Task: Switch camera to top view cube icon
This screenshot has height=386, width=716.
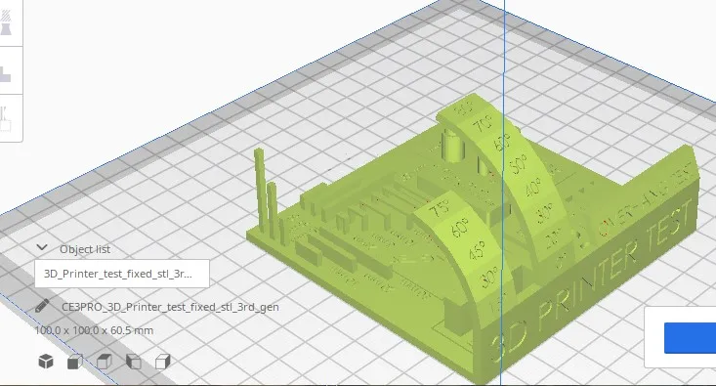Action: click(x=105, y=362)
